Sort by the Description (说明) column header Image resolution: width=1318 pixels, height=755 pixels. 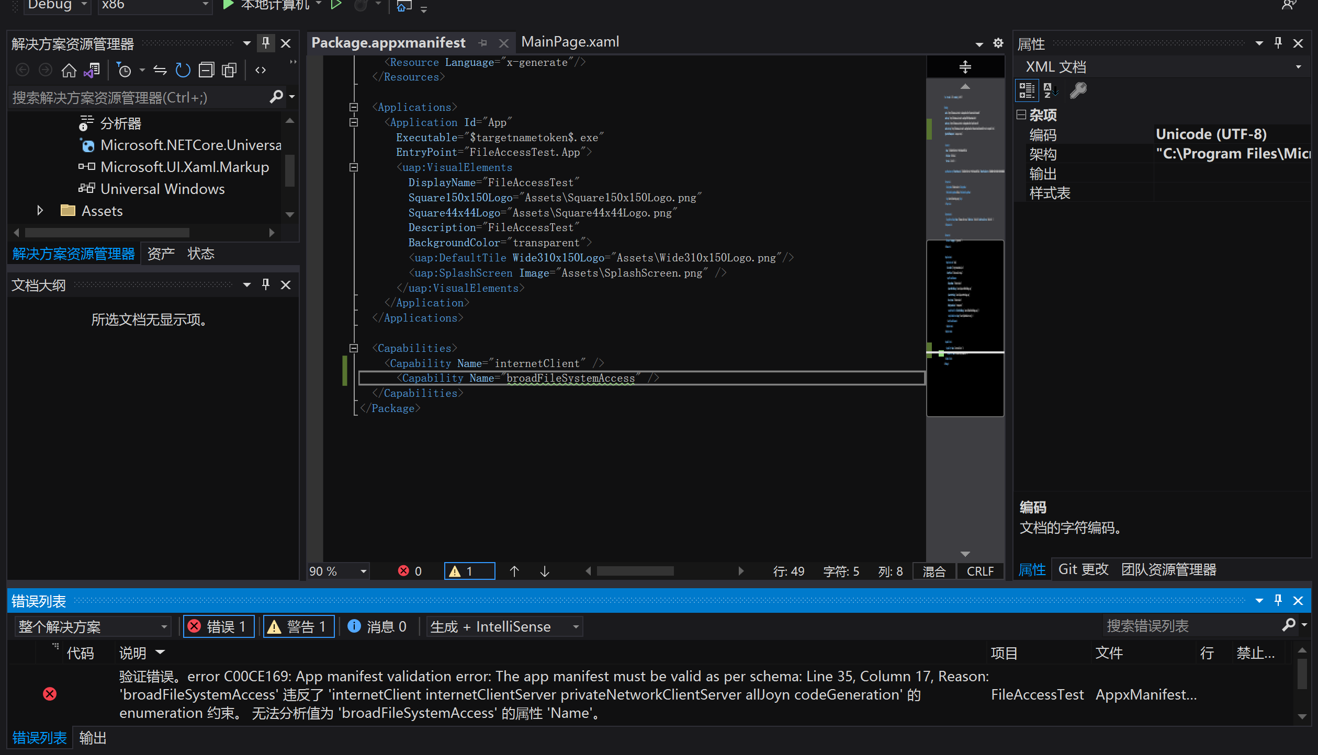132,653
